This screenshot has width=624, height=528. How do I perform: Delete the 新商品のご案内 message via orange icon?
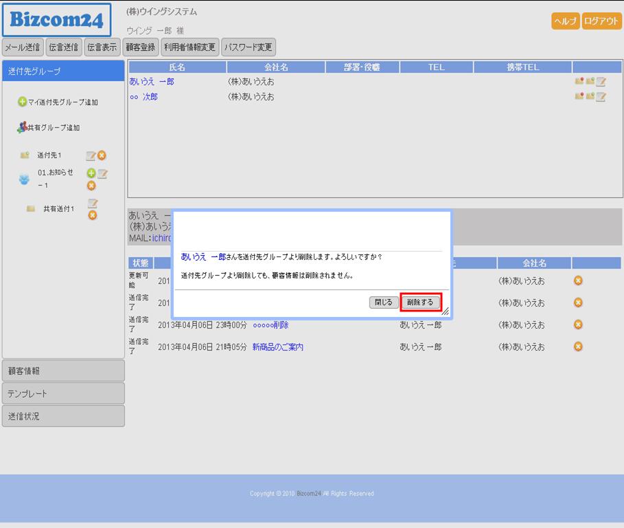578,346
